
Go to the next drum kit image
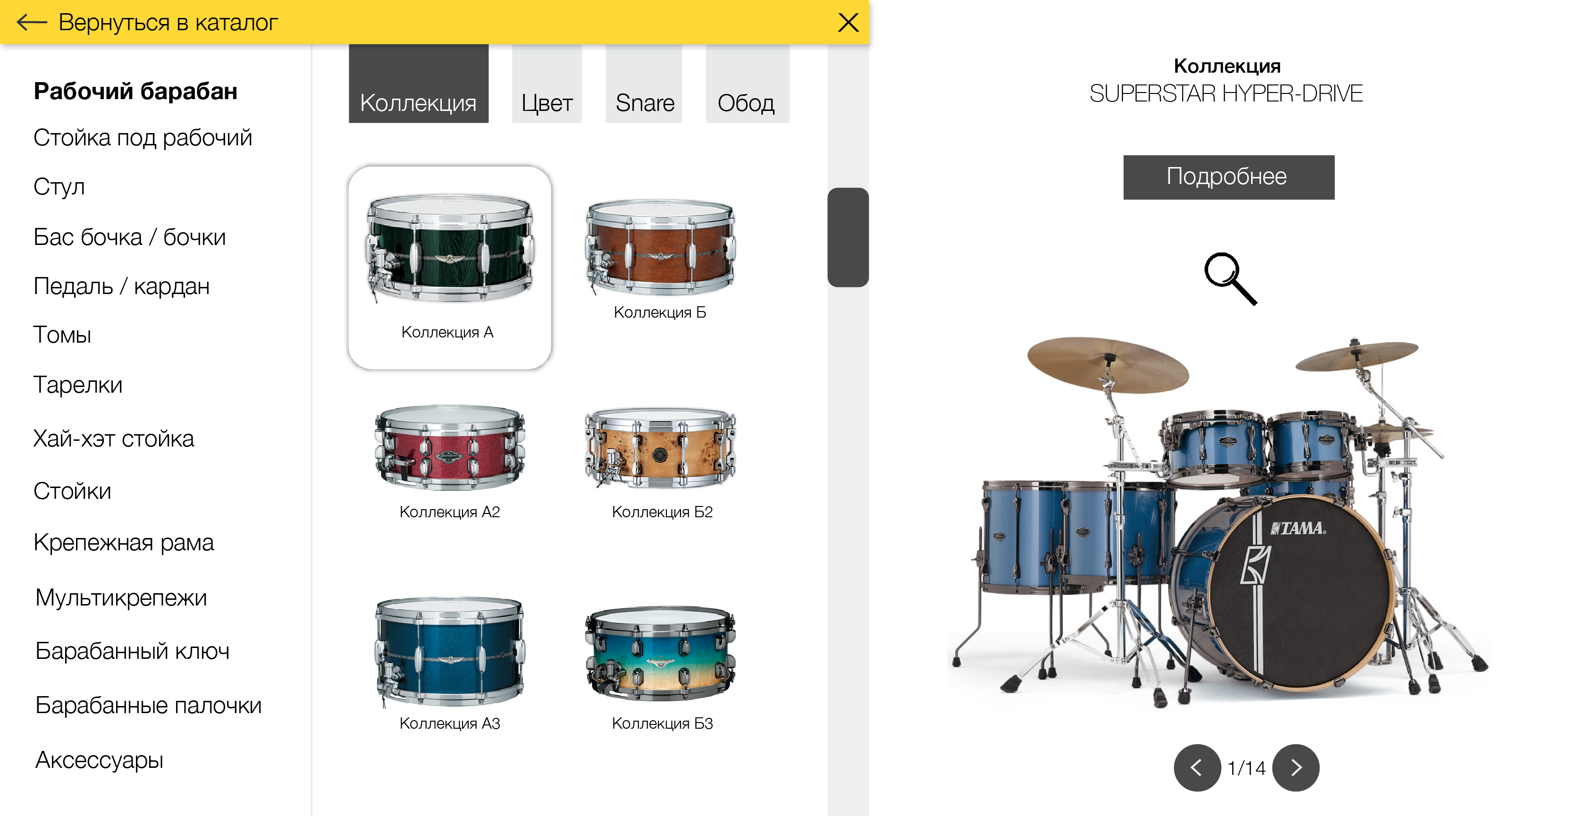1296,768
